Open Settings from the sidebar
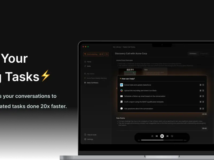This screenshot has height=160, width=214. click(89, 139)
